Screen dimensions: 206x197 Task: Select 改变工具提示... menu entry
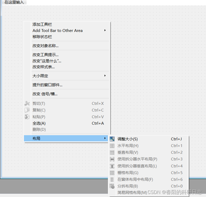click(67, 55)
